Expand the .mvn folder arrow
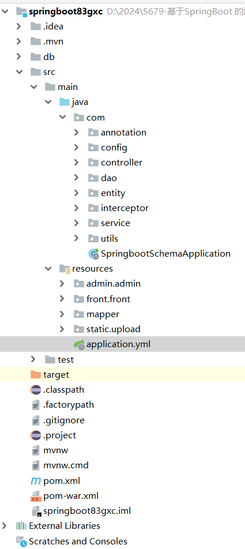The height and width of the screenshot is (549, 245). (x=18, y=42)
